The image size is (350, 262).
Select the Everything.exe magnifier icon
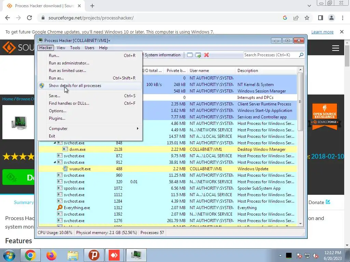tap(59, 208)
